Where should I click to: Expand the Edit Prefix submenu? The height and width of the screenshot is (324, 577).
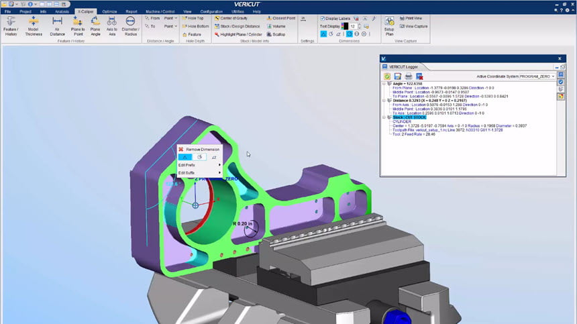point(199,165)
